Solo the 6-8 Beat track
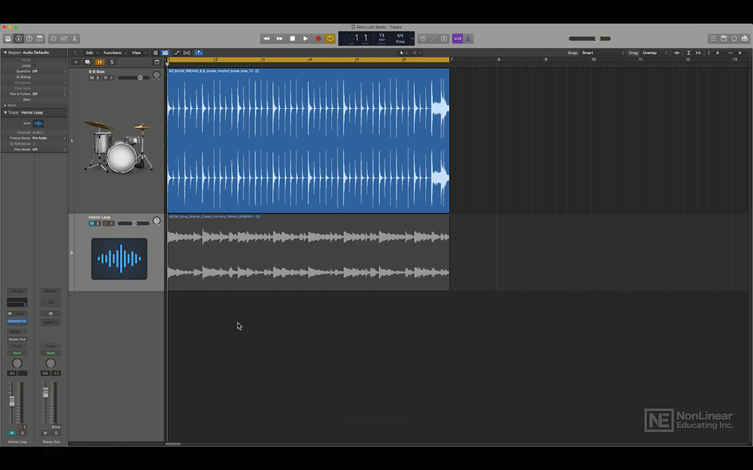The width and height of the screenshot is (753, 470). tap(98, 78)
